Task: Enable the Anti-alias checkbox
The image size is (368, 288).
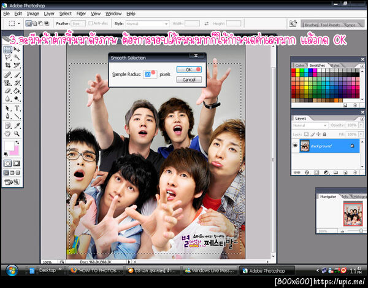Action: click(x=90, y=23)
